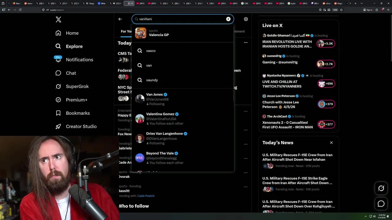Open Premium+ in the sidebar
The height and width of the screenshot is (220, 392).
(x=71, y=100)
